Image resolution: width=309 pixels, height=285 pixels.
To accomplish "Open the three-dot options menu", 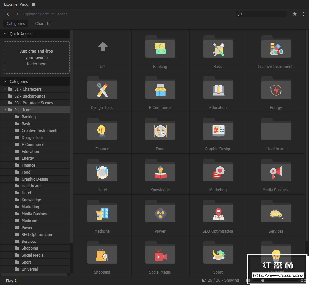I will [x=304, y=14].
